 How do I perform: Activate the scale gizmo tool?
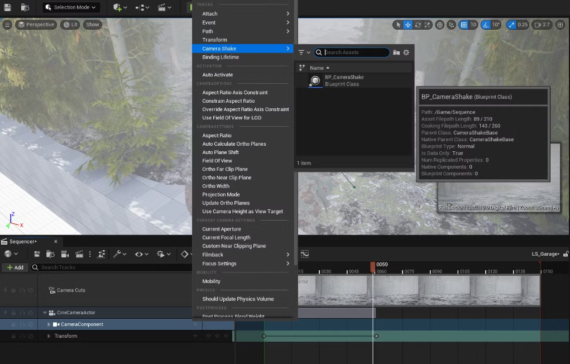coord(427,25)
